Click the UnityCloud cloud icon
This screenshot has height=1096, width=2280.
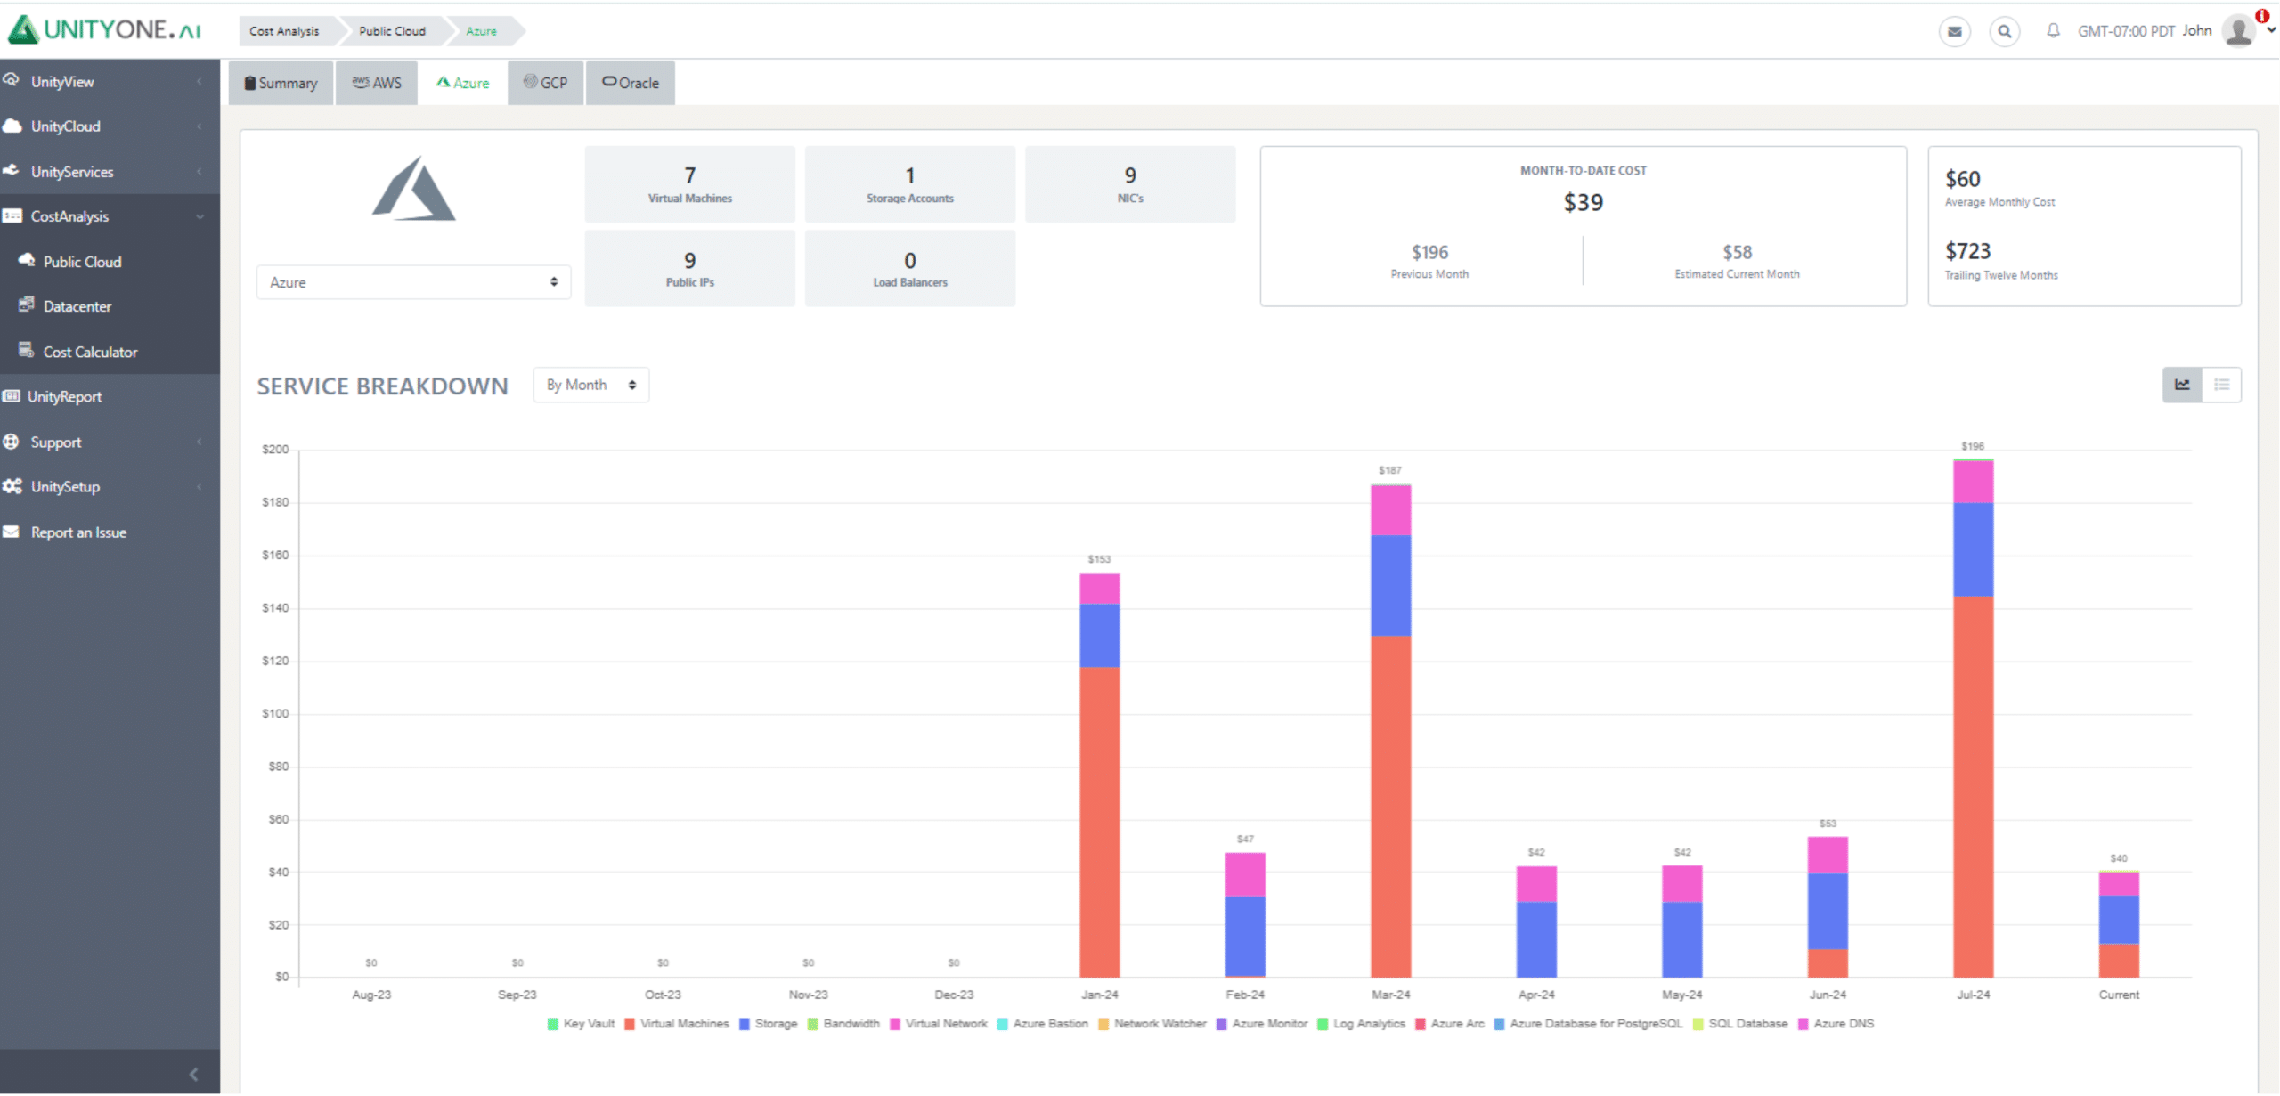(x=12, y=126)
